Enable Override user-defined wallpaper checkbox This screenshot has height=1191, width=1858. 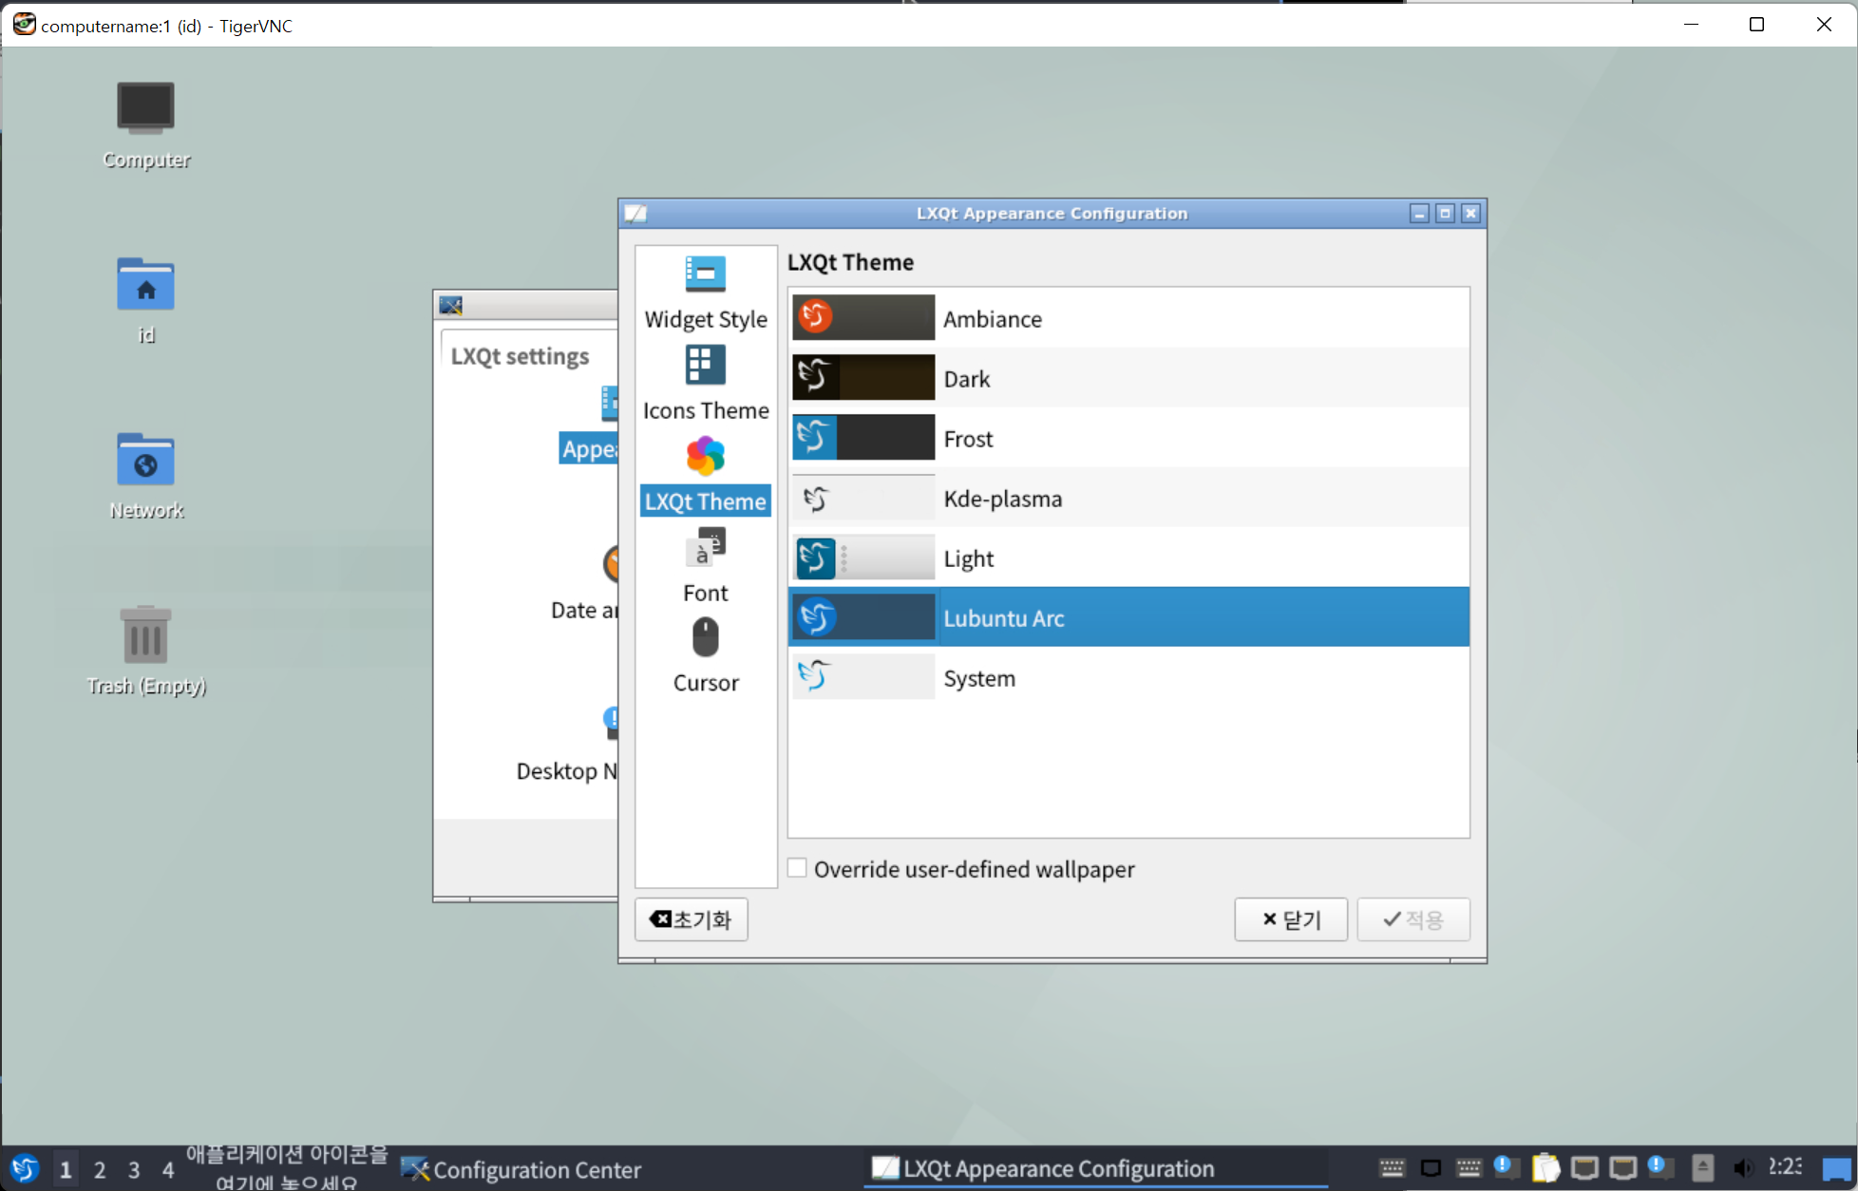(797, 868)
